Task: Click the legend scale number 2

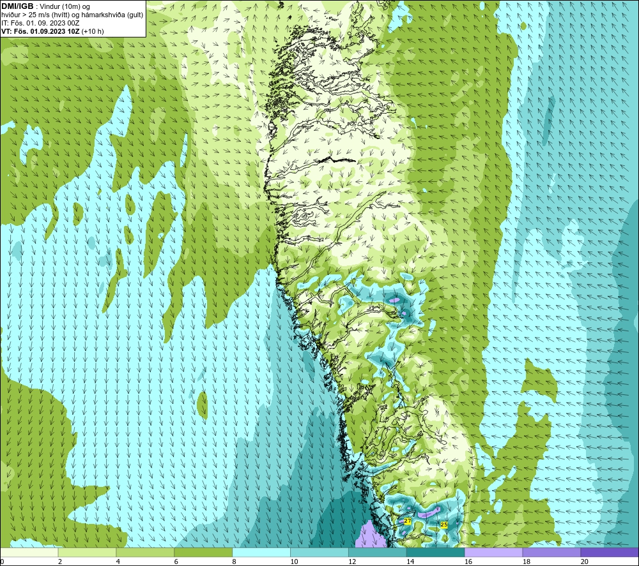Action: click(60, 562)
